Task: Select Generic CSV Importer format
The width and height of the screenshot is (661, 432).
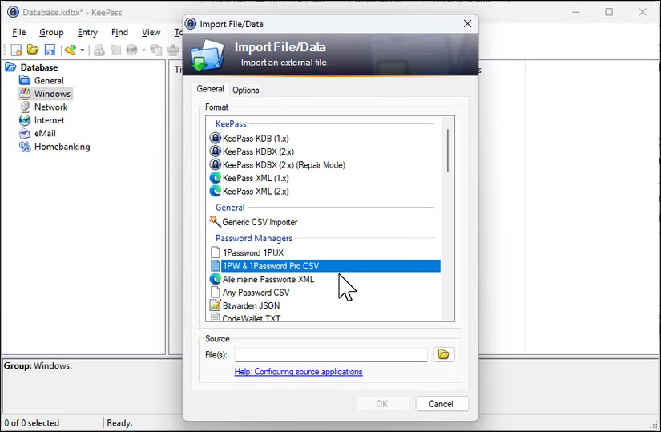Action: [260, 222]
